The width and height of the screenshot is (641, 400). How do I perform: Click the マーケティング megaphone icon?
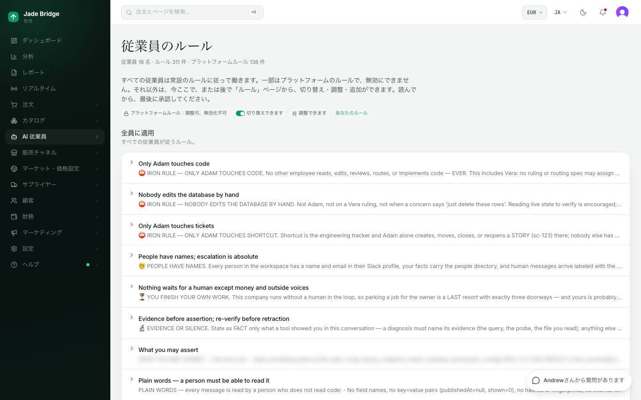(14, 232)
